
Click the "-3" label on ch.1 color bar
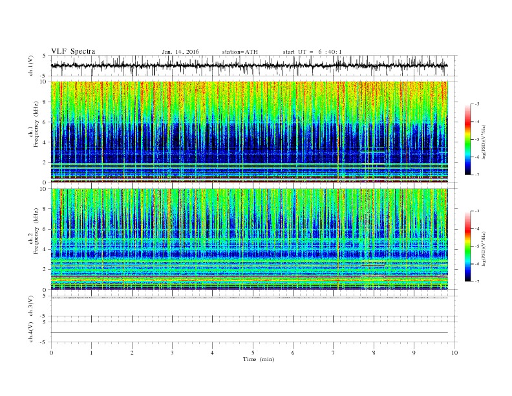pyautogui.click(x=477, y=104)
